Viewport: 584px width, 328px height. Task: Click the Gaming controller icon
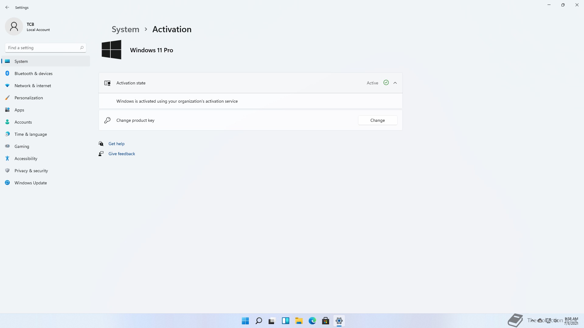coord(7,146)
